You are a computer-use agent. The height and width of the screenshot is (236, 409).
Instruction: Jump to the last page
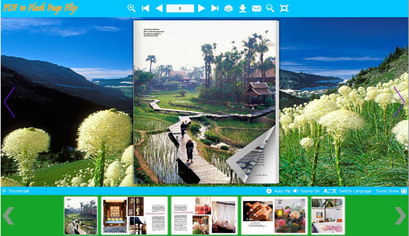pyautogui.click(x=215, y=8)
